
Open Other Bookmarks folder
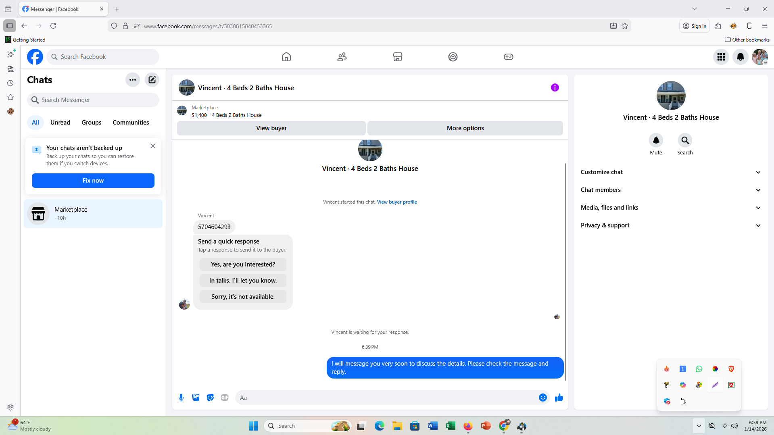(747, 40)
